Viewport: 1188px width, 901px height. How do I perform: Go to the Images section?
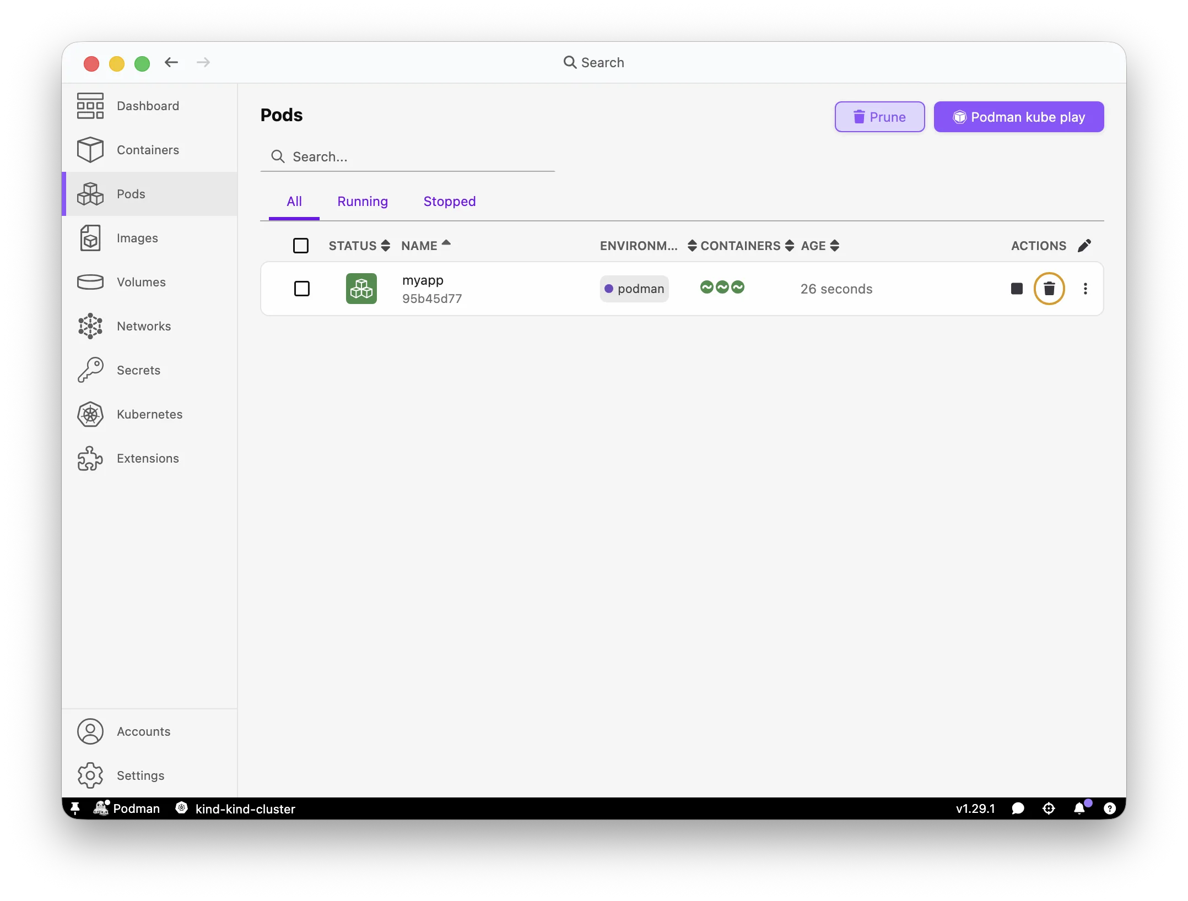tap(149, 238)
